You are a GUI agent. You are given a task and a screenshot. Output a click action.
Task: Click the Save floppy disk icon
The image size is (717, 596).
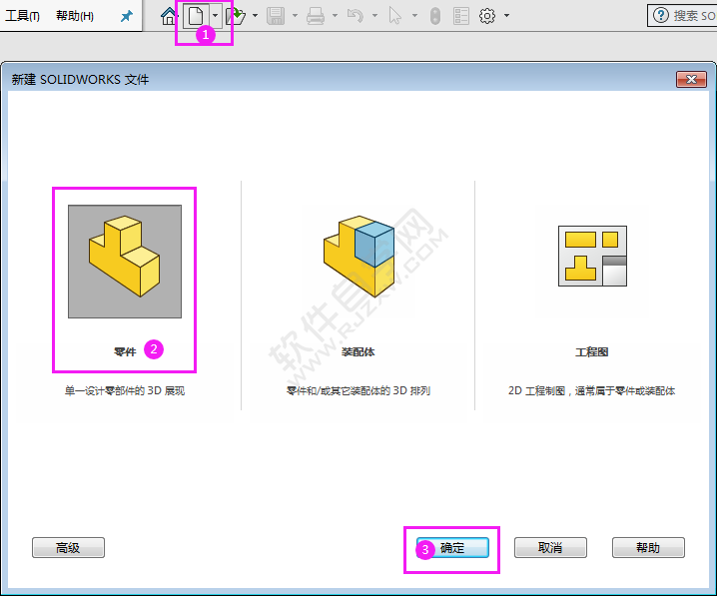click(276, 16)
